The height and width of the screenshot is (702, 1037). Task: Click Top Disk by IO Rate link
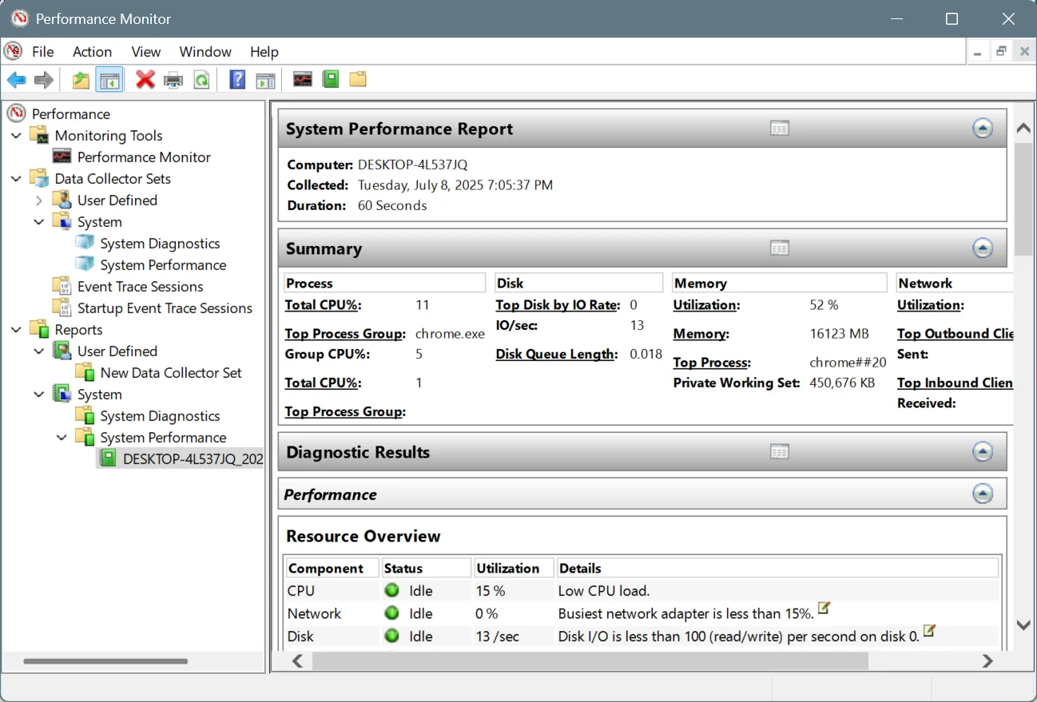pos(558,305)
